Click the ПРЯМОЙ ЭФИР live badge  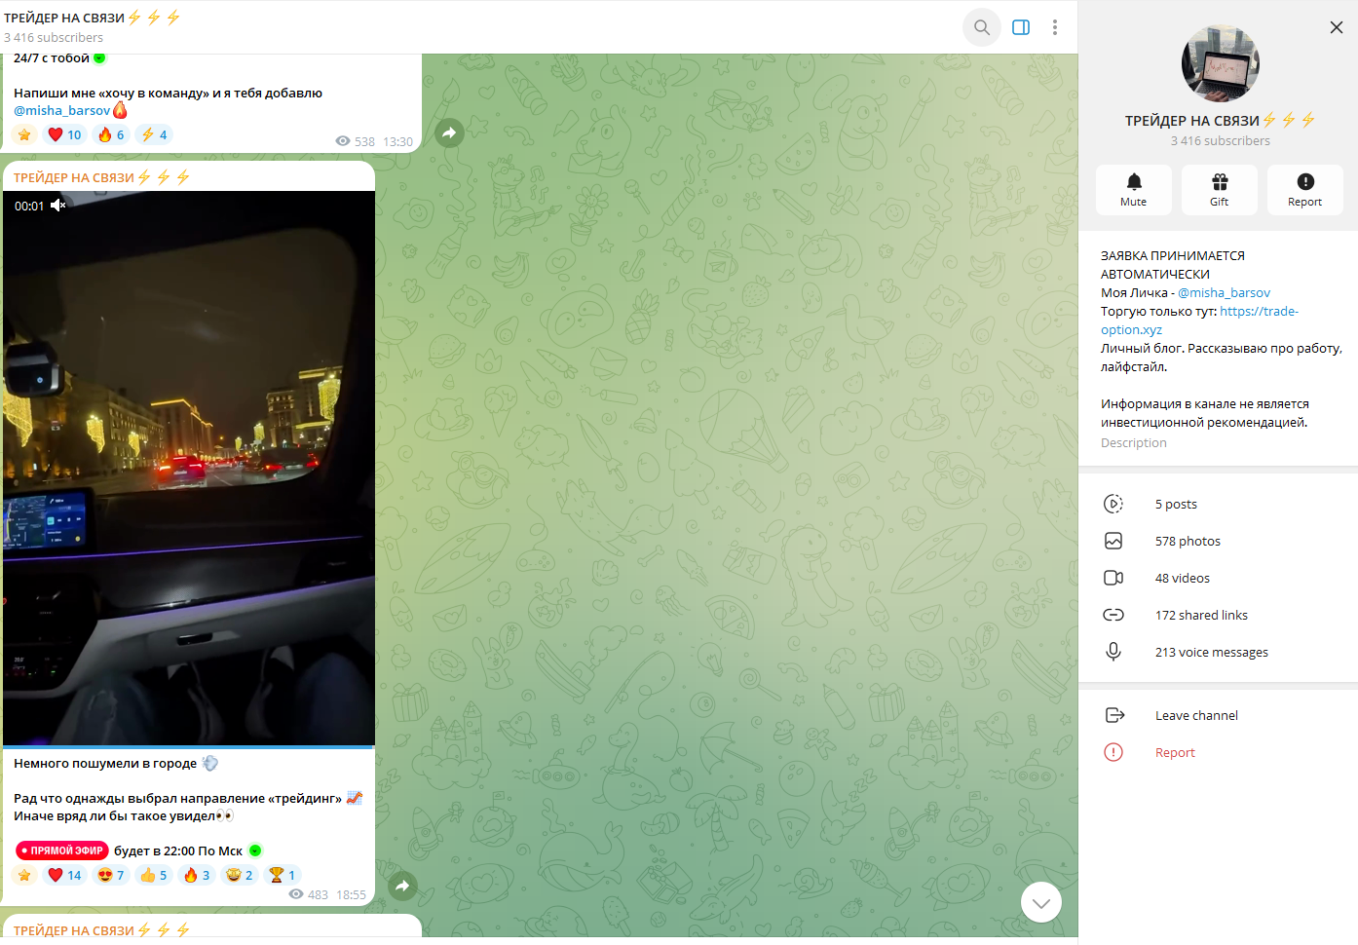(x=61, y=850)
